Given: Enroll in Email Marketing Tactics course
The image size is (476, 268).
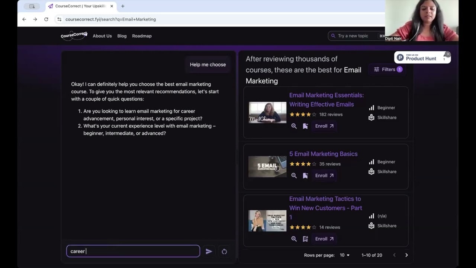Looking at the screenshot, I should 324,239.
